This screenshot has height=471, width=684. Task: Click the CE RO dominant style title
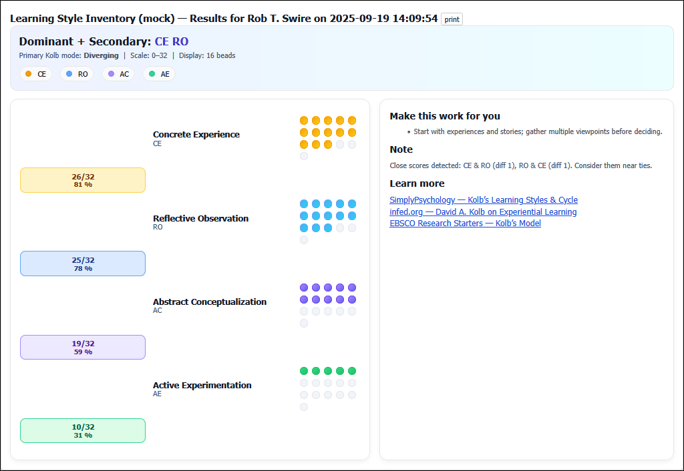click(172, 41)
